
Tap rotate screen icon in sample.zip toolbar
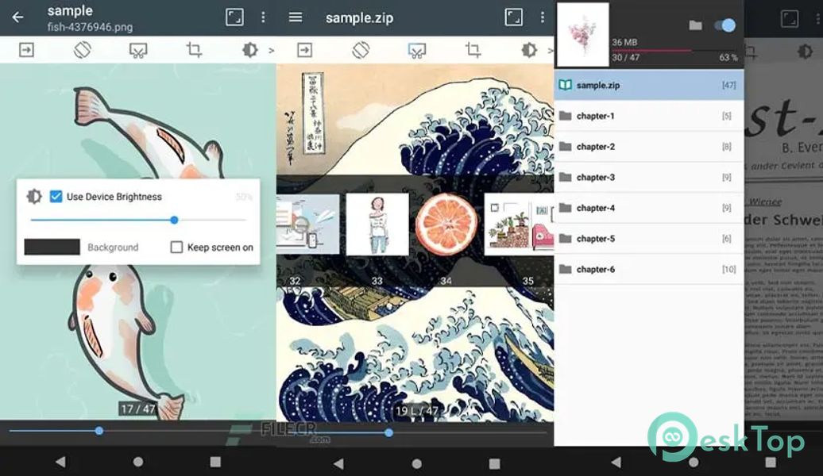tap(361, 50)
